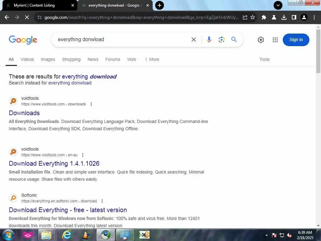Open the voidtools Downloads result
Viewport: 321px width, 241px height.
click(x=24, y=113)
